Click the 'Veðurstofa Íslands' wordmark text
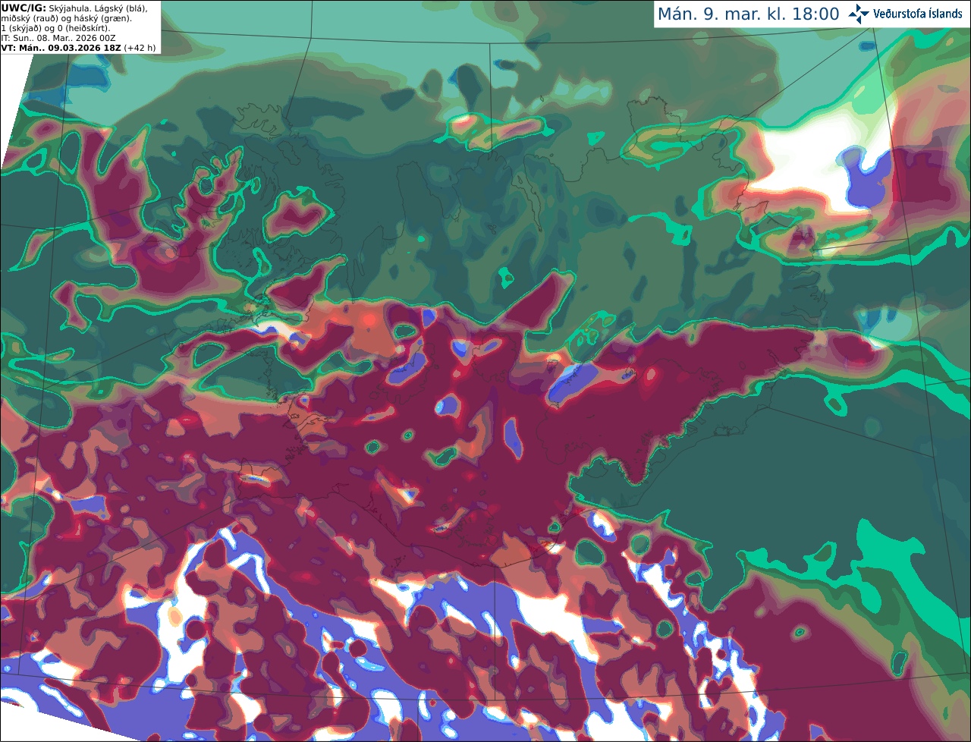 [x=918, y=14]
